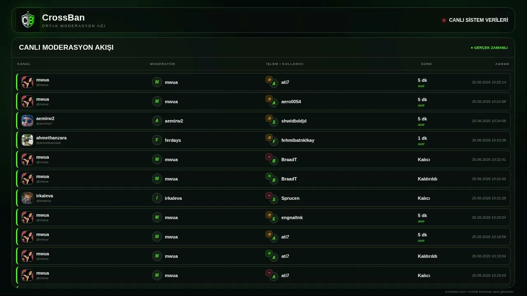Click the I moderator badge for irkaleva

[x=157, y=198]
